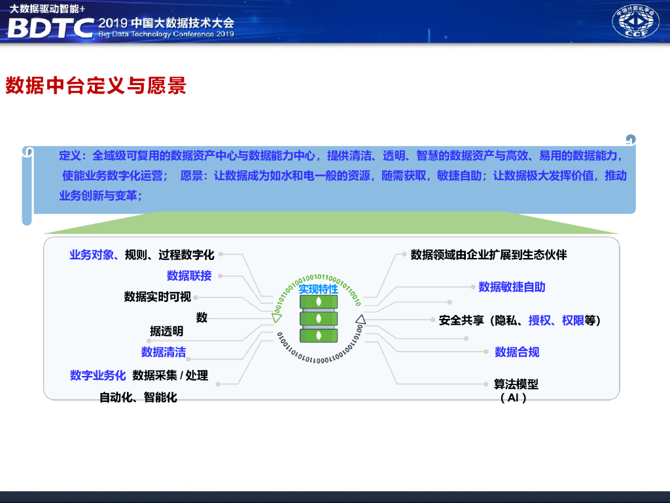
Task: Click the blue gradient definition banner
Action: 335,176
